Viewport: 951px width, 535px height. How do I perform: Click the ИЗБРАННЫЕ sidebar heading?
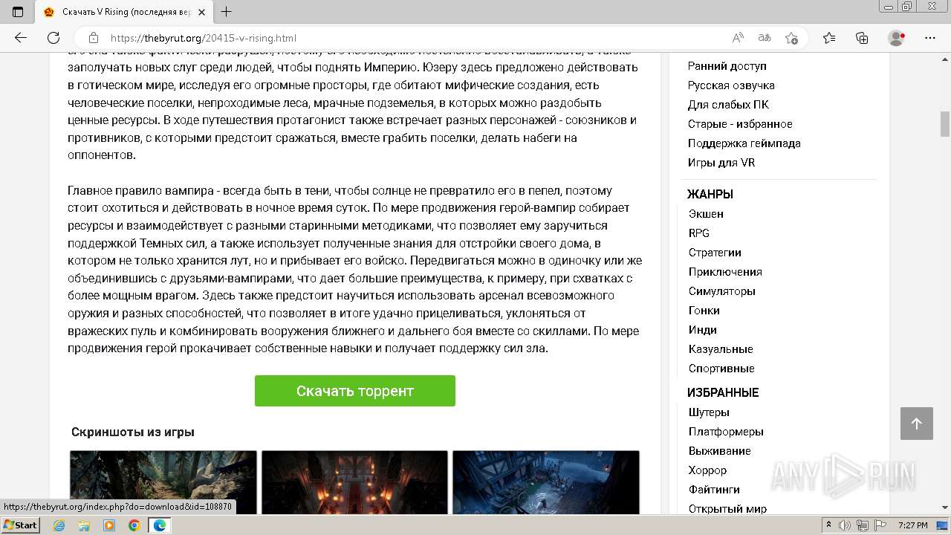pos(723,393)
